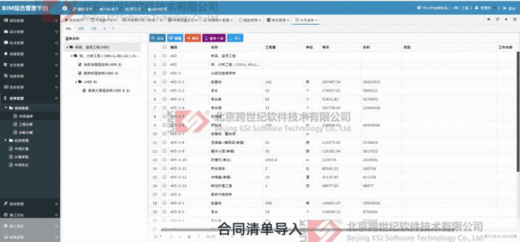Image resolution: width=520 pixels, height=242 pixels.
Task: Open the page size dropdown showing 30
Action: click(x=158, y=237)
